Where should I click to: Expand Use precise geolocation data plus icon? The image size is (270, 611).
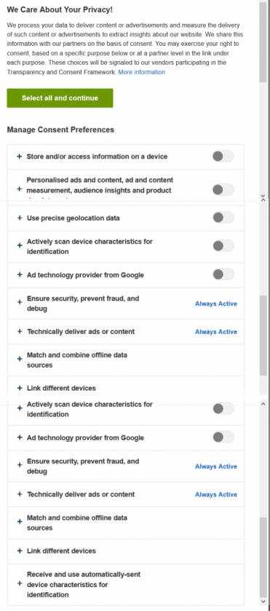[20, 217]
